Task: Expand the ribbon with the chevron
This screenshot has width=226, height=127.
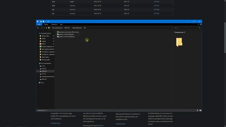Action: point(198,24)
